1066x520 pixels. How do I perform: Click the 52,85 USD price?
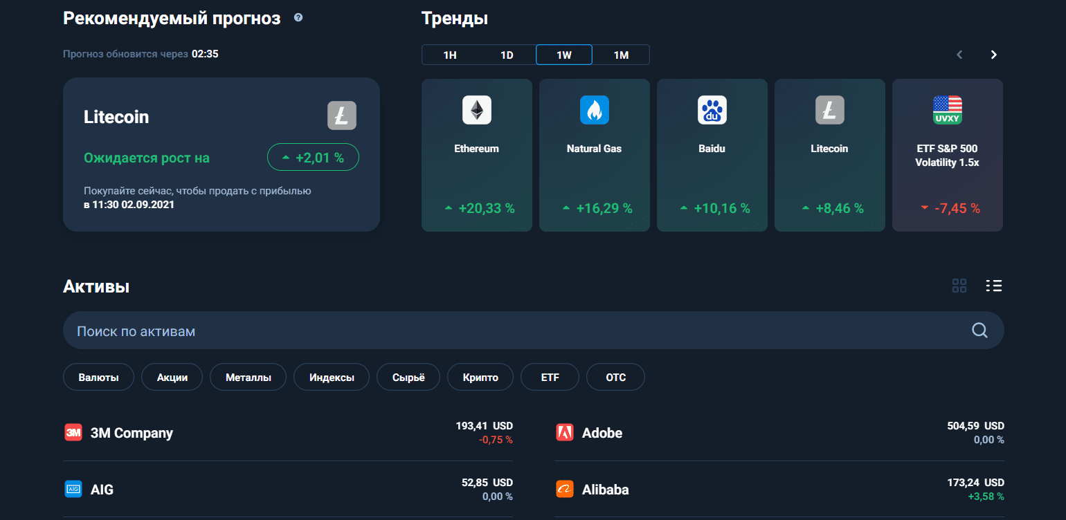pos(487,483)
